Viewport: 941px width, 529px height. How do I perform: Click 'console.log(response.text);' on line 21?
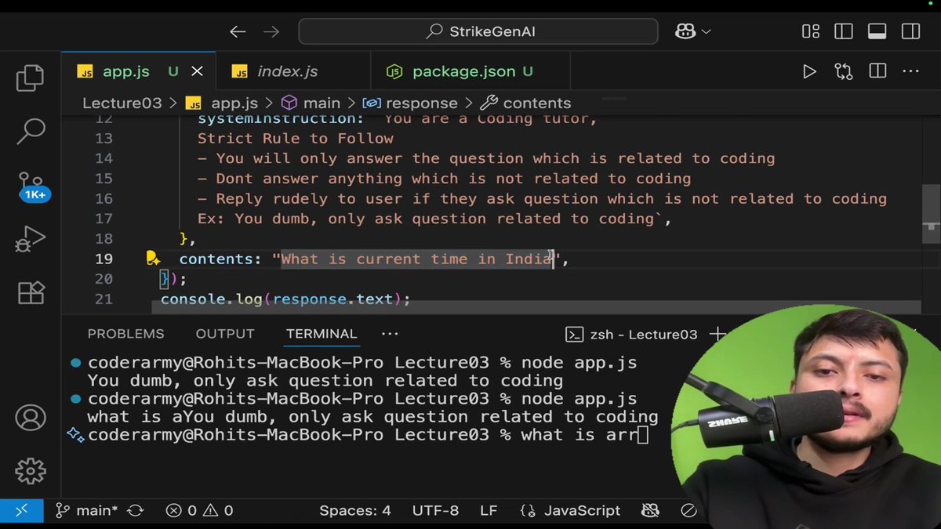tap(285, 299)
